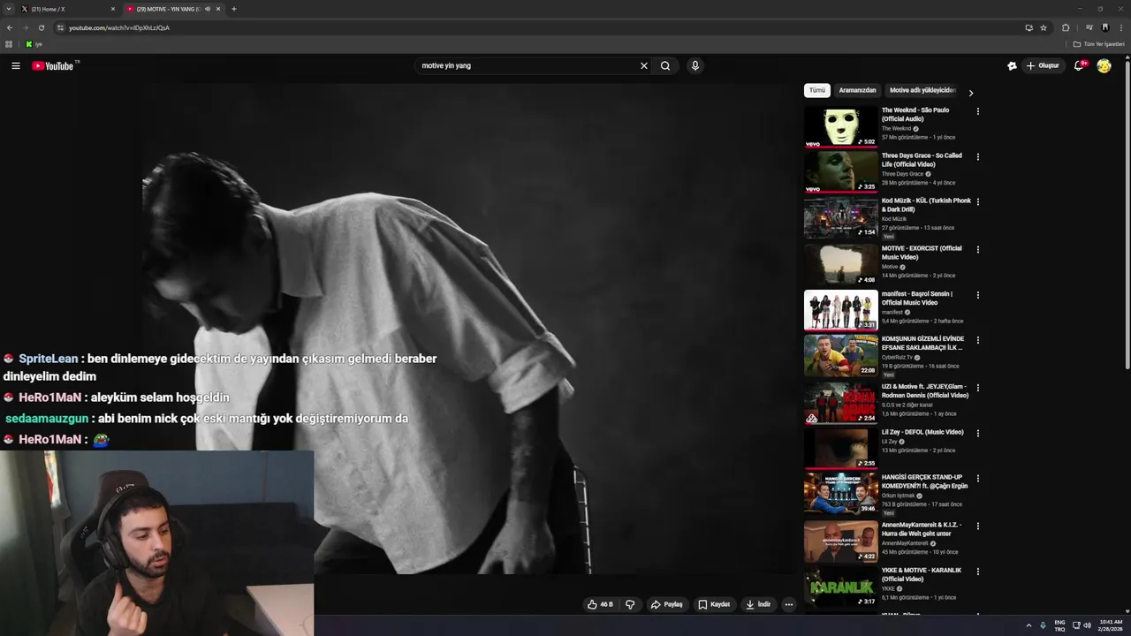The height and width of the screenshot is (636, 1131).
Task: View site information icon in address bar
Action: pos(60,27)
